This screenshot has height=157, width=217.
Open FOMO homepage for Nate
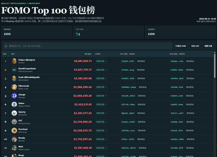tap(101, 148)
